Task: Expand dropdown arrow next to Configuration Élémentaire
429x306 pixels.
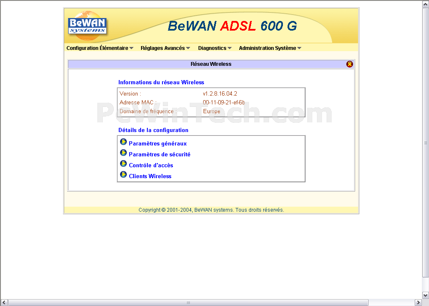Action: coord(131,48)
